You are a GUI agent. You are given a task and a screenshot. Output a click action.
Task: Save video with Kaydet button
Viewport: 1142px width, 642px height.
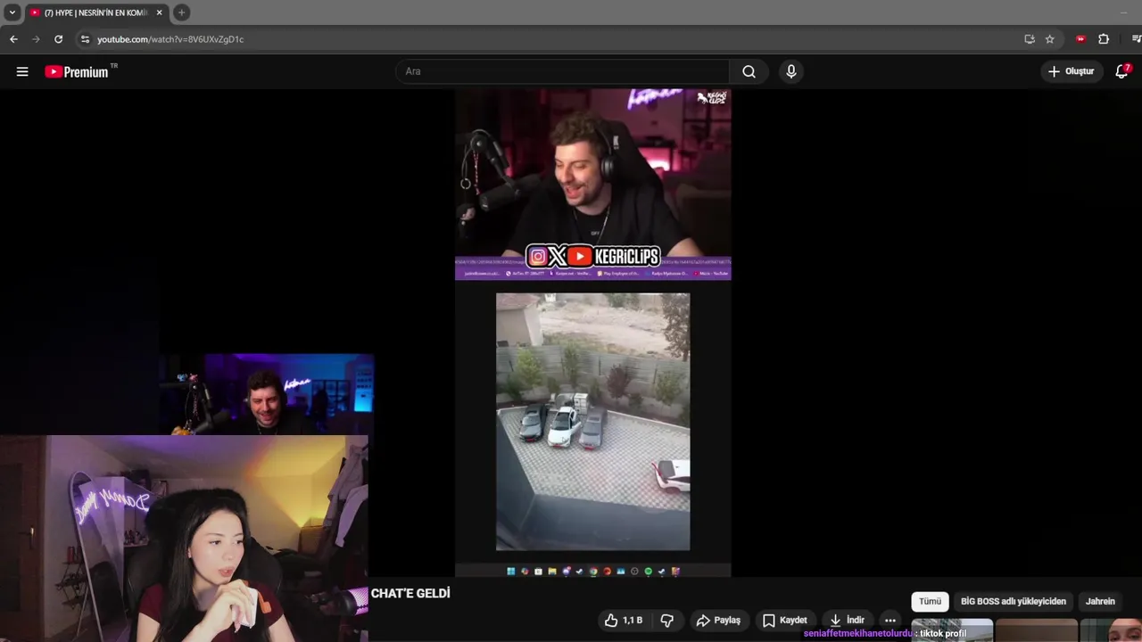[x=784, y=620]
